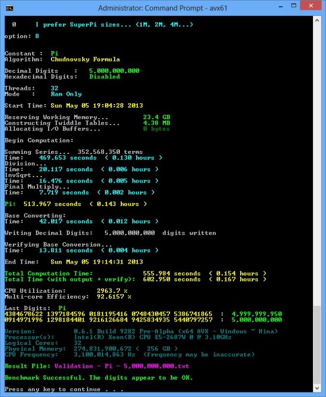Click the total time '602.950 seconds'
This screenshot has width=326, height=397.
click(172, 279)
